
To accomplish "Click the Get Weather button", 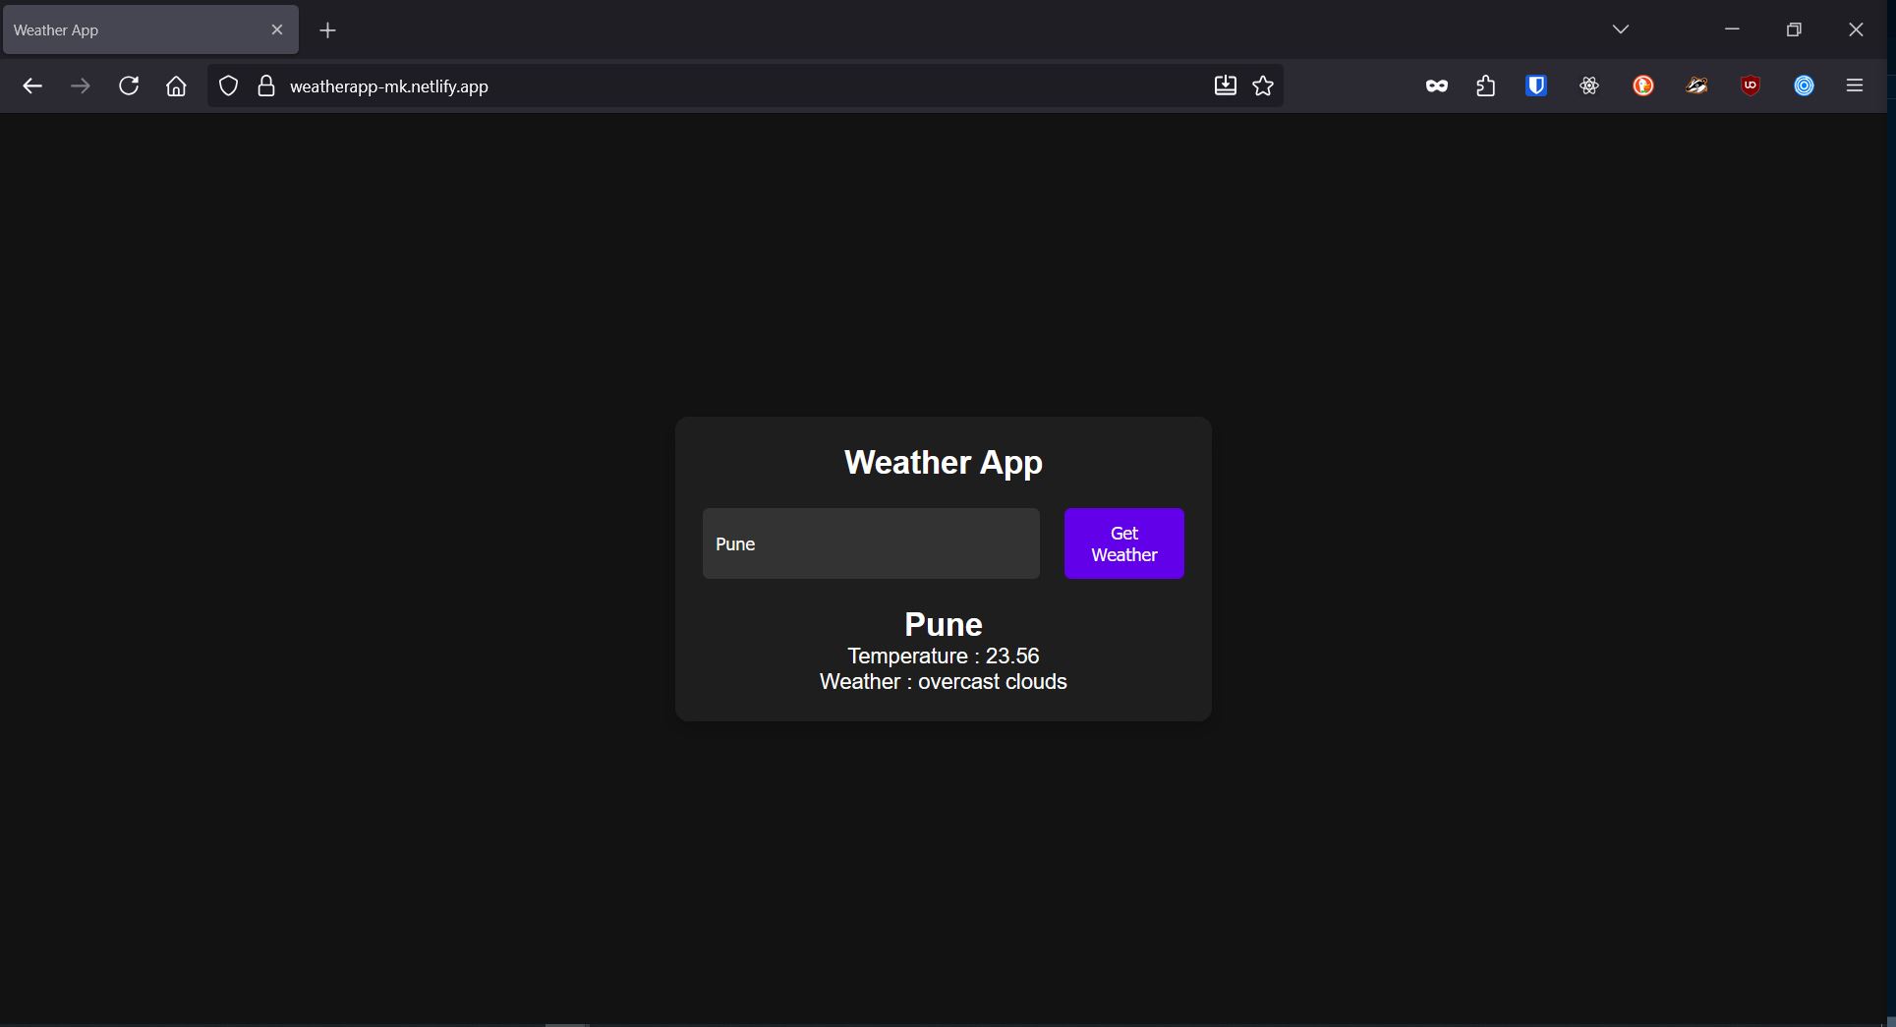I will (1123, 543).
